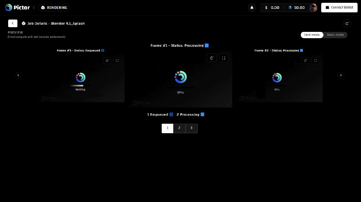Screen dimensions: 361x202
Task: Click the Frame #1 - Status: Processing title
Action: click(177, 45)
